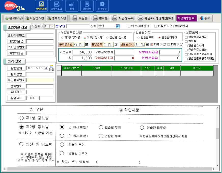Viewport: 222px width, 173px height.
Task: Click the 환자성명 input field
Action: coord(40,74)
